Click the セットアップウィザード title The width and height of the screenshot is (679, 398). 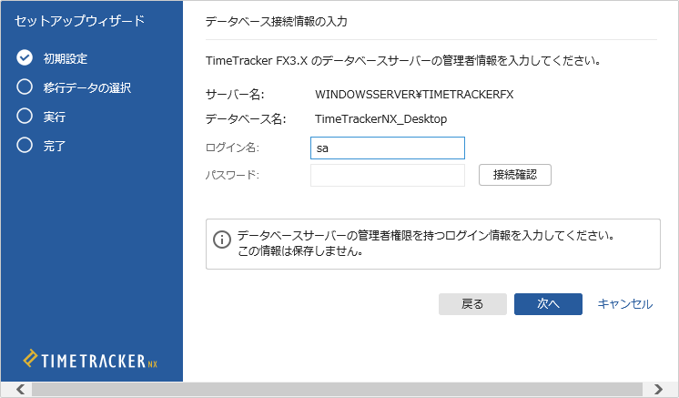(x=80, y=21)
